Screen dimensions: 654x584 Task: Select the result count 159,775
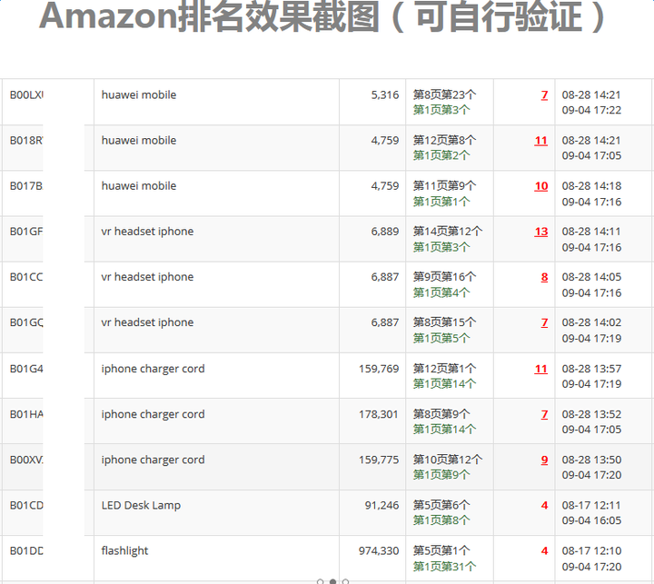pyautogui.click(x=379, y=460)
